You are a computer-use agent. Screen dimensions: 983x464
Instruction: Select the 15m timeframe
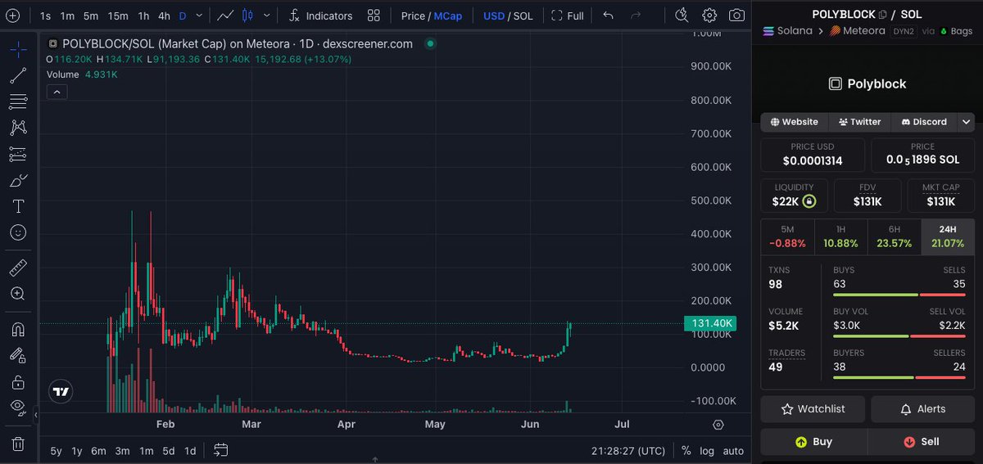118,16
